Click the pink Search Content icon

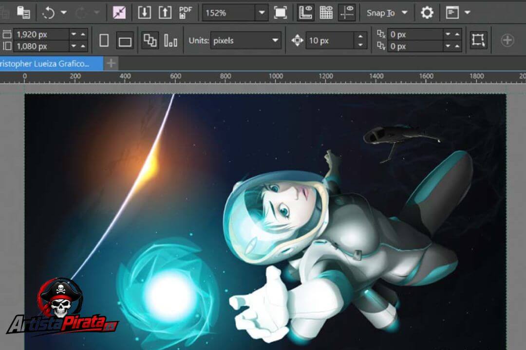(119, 13)
